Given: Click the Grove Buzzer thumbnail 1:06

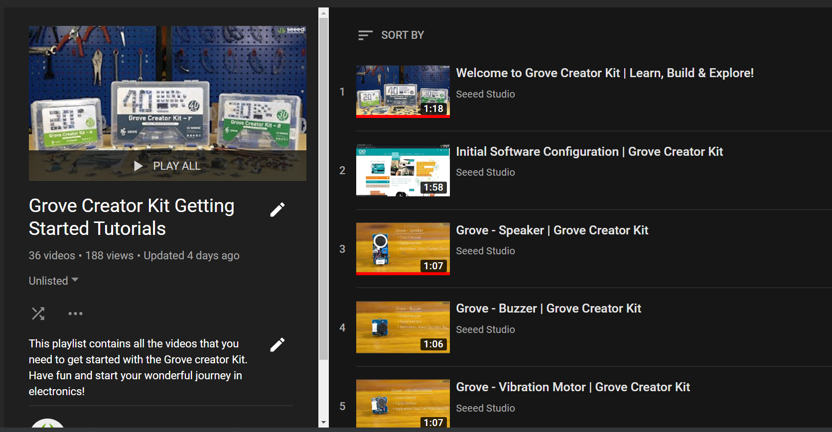Looking at the screenshot, I should [x=403, y=327].
